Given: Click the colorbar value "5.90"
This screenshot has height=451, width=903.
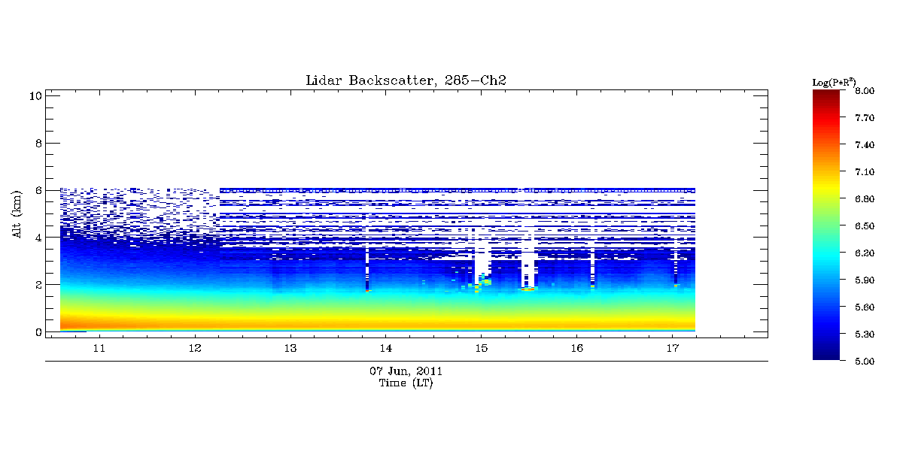Looking at the screenshot, I should (865, 280).
